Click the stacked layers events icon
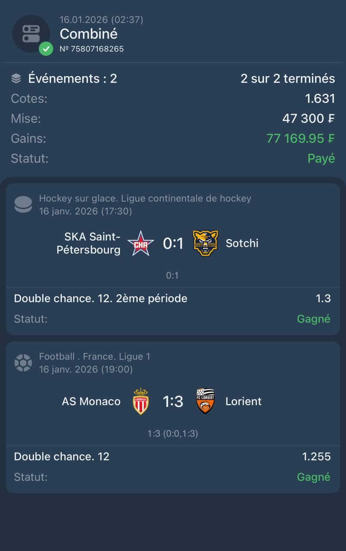Viewport: 346px width, 551px height. point(16,78)
